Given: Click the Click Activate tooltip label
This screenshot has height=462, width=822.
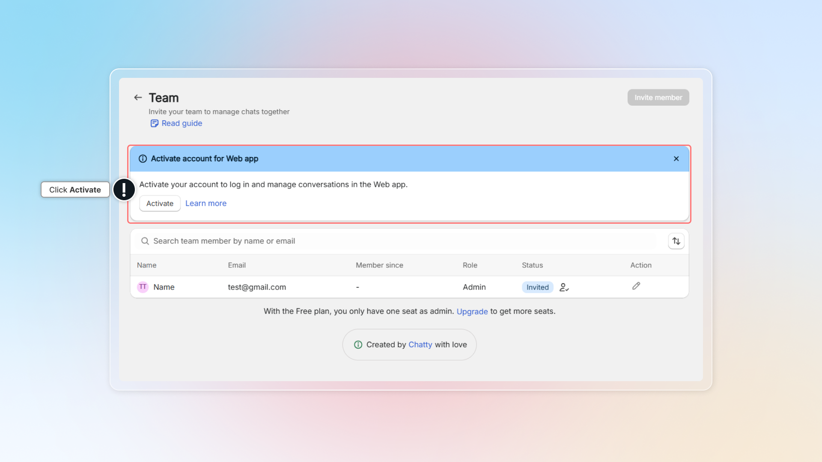Looking at the screenshot, I should pos(75,190).
